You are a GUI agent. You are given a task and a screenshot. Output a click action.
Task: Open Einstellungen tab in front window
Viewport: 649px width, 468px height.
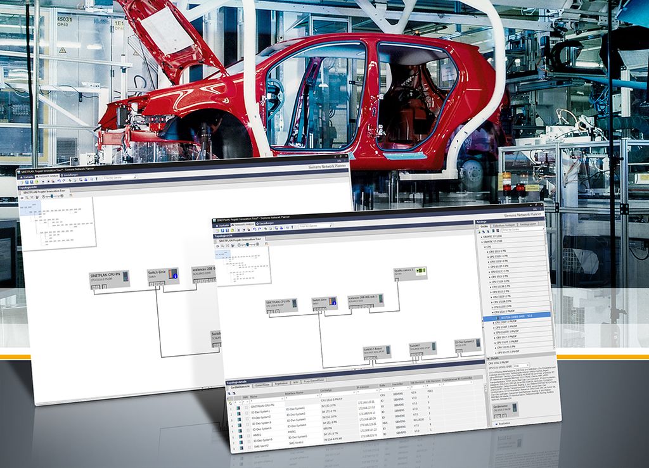click(x=265, y=224)
